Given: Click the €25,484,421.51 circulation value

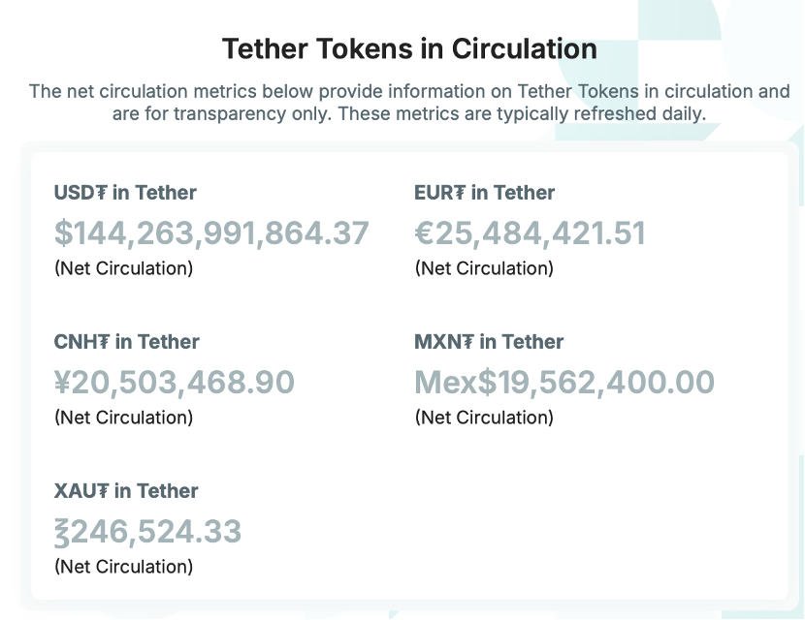Looking at the screenshot, I should pos(530,233).
